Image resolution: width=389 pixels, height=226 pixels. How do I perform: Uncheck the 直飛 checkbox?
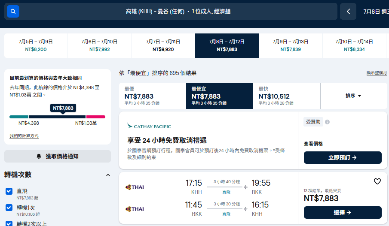click(x=9, y=191)
